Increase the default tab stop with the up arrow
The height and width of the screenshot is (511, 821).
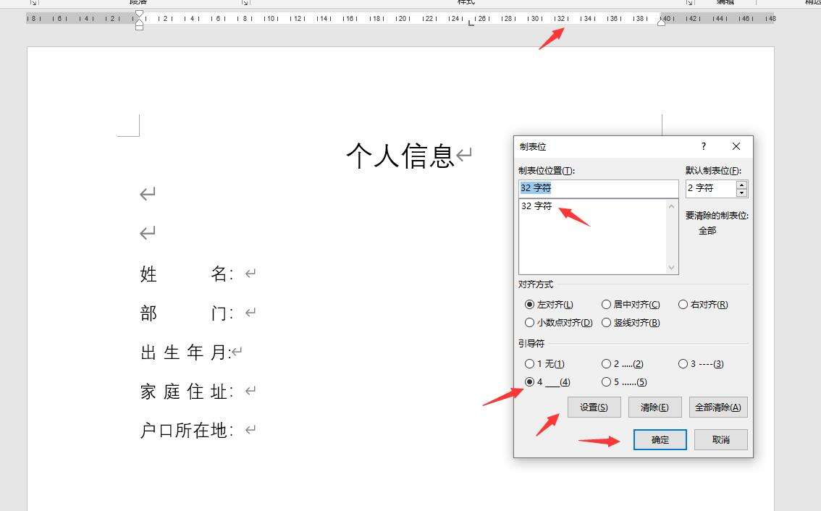pyautogui.click(x=741, y=185)
